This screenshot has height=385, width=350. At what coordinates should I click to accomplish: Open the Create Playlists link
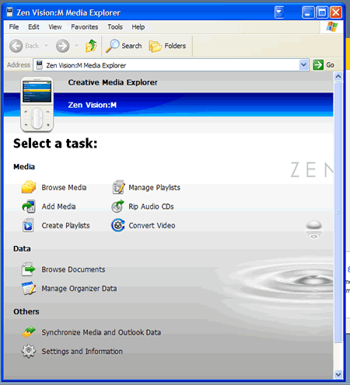tap(65, 226)
